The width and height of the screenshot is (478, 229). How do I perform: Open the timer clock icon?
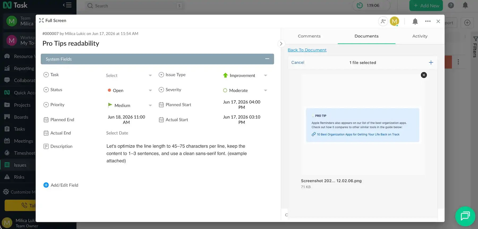360,5
